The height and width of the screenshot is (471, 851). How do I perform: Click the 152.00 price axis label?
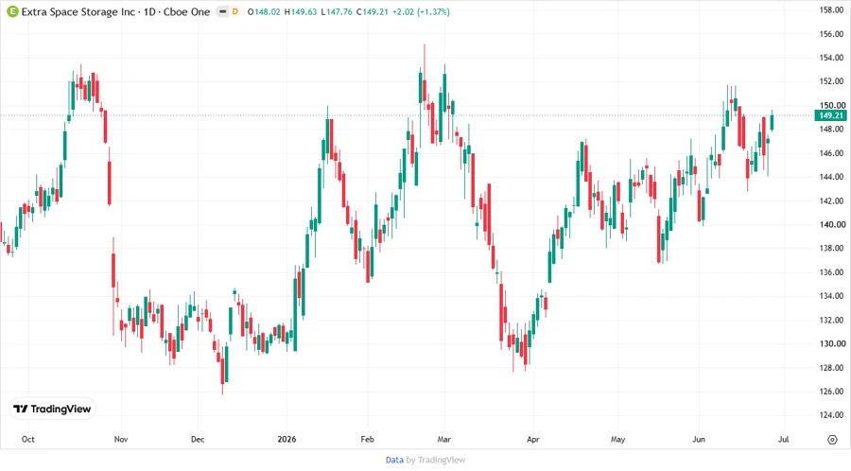(831, 81)
